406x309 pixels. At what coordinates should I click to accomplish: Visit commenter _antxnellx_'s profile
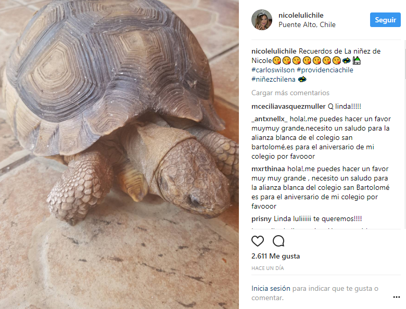(270, 119)
